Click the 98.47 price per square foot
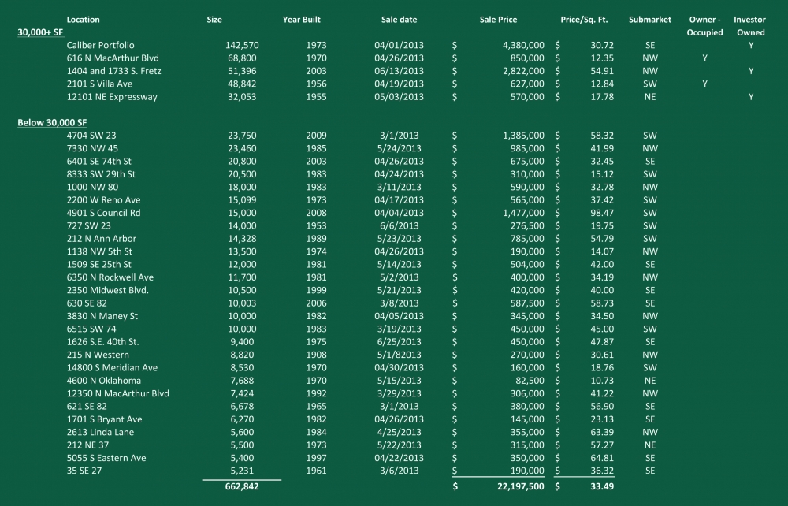Image resolution: width=788 pixels, height=506 pixels. (602, 213)
